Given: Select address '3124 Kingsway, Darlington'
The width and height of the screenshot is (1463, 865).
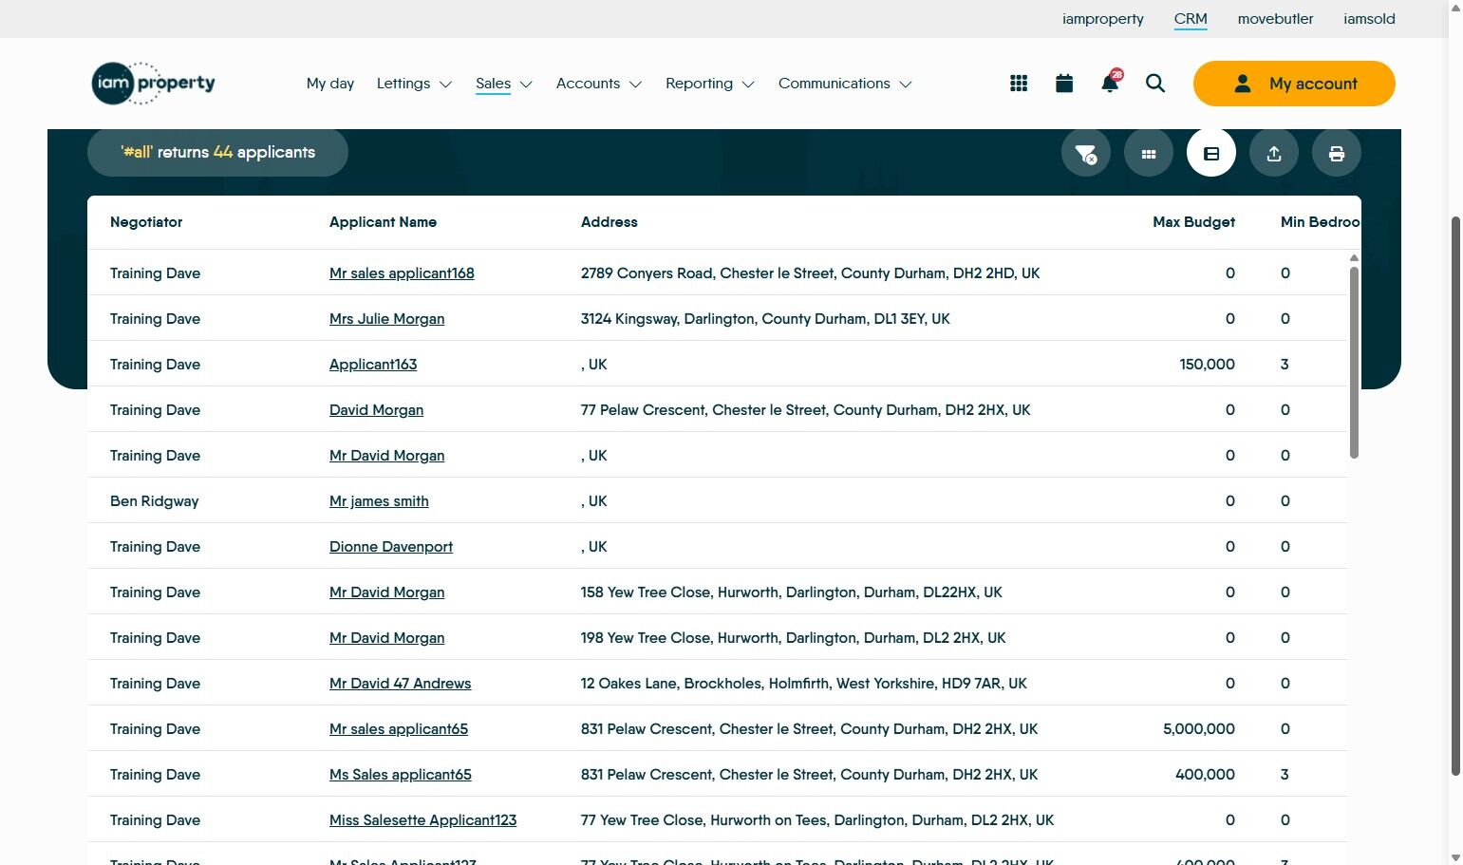Looking at the screenshot, I should tap(765, 319).
